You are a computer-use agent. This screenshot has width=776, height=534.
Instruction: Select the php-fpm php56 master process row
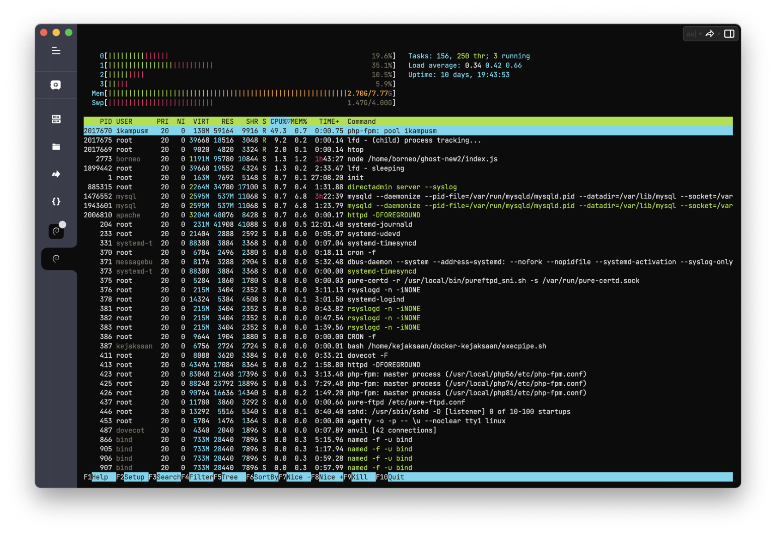coord(408,374)
